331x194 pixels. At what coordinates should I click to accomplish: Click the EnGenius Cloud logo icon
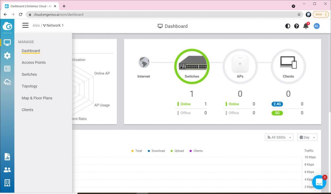7,26
